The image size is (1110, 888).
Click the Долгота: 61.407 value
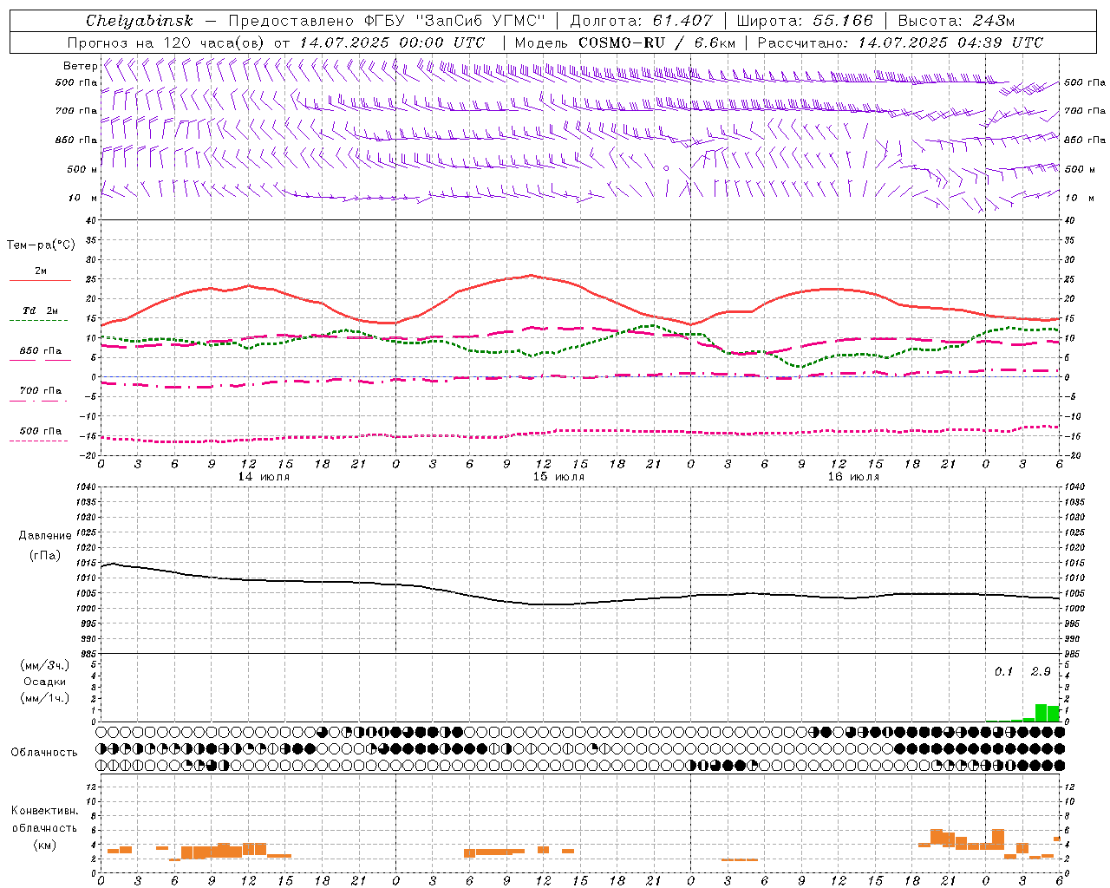[x=641, y=21]
